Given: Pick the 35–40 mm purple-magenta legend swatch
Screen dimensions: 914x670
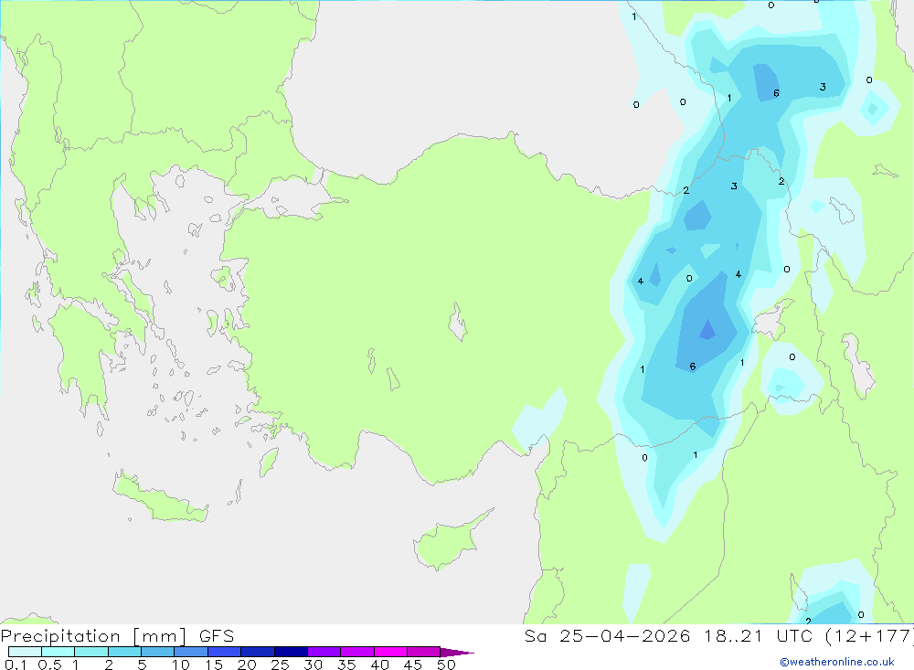Looking at the screenshot, I should coord(356,652).
